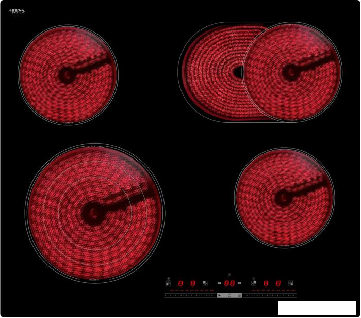
Task: Select the zone icon right of the left displays
Action: [x=205, y=283]
